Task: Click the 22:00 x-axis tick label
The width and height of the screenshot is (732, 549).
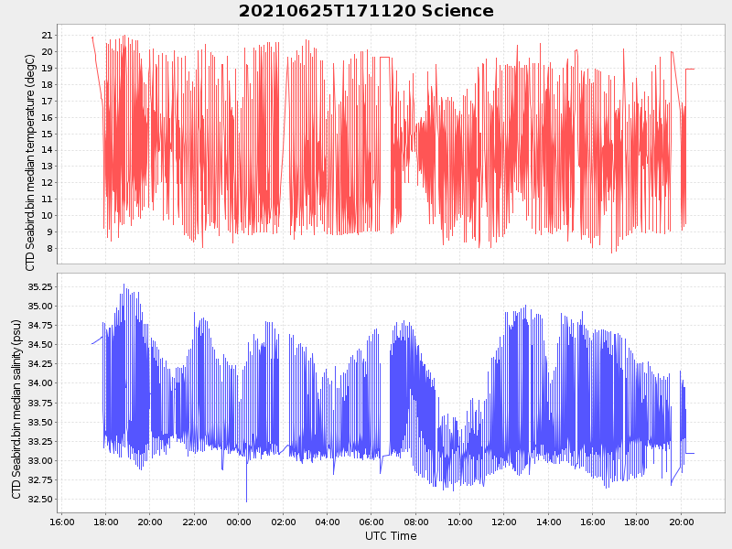Action: coord(194,522)
